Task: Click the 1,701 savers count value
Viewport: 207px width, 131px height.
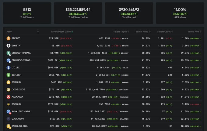Action: click(161, 38)
